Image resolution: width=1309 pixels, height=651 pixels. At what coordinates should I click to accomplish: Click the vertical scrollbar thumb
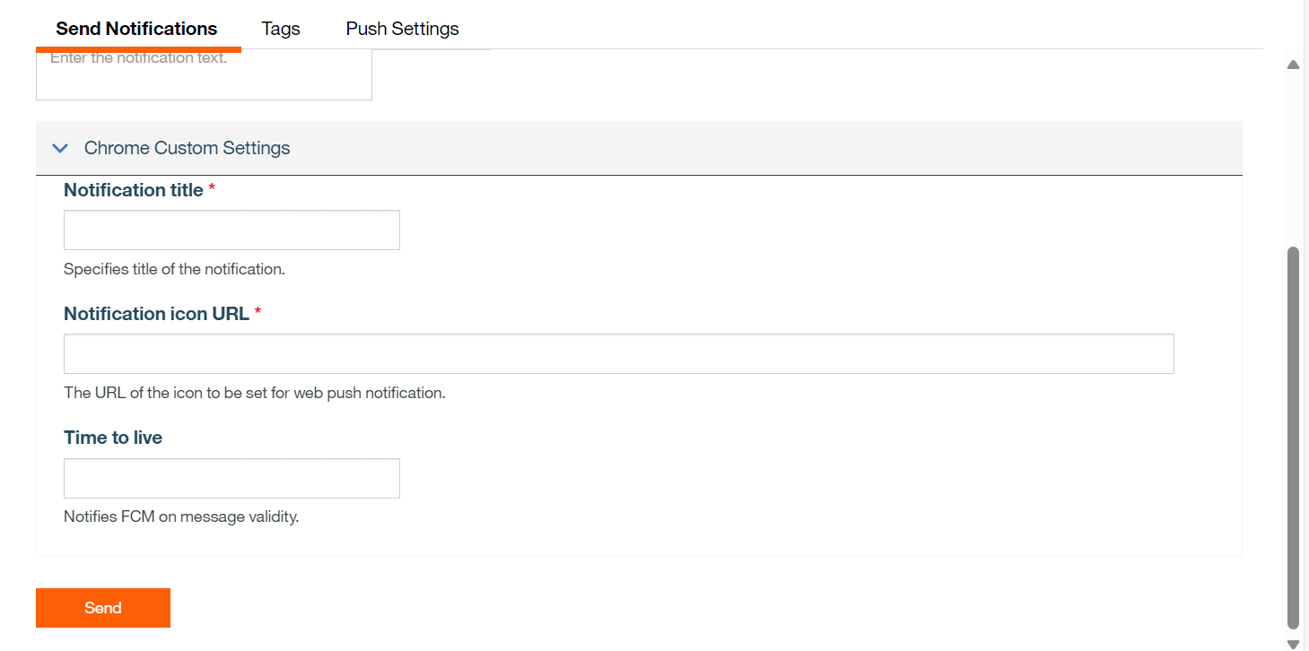pos(1293,438)
